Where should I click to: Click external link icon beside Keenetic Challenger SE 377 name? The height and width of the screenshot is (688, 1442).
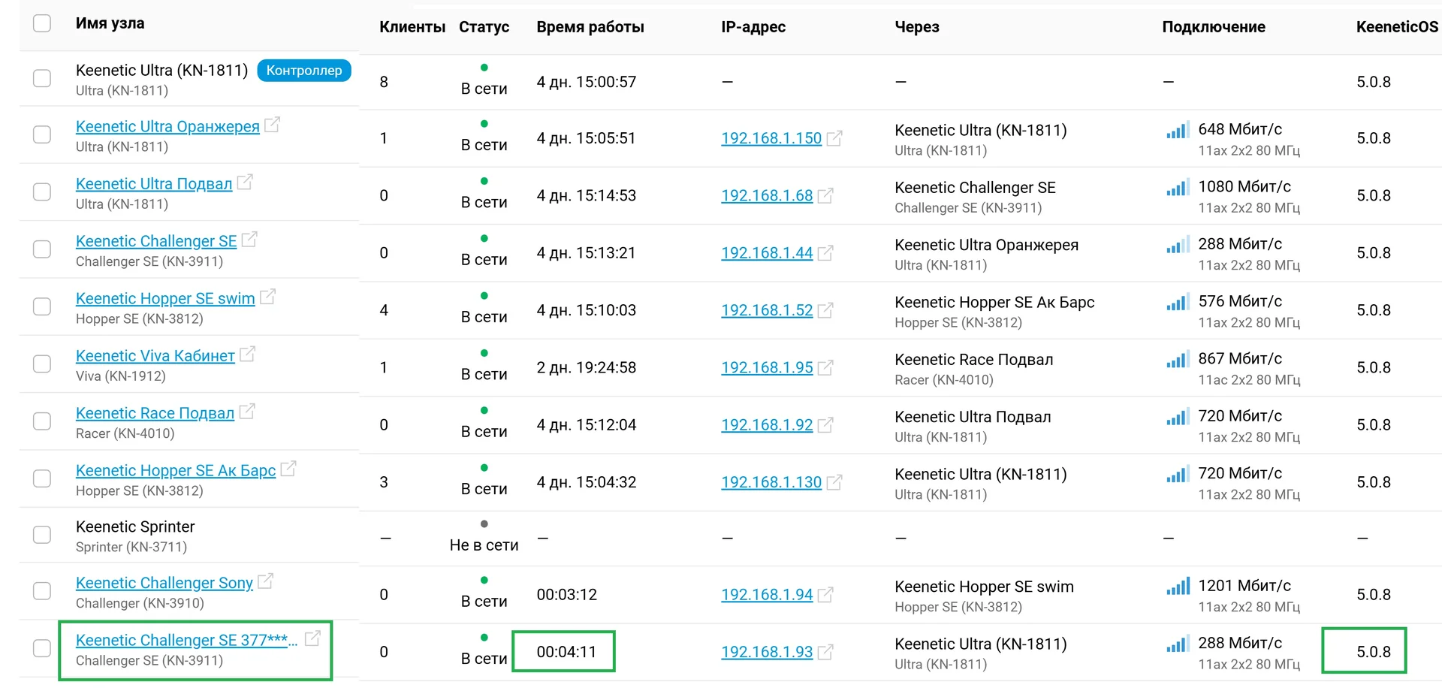[x=312, y=638]
